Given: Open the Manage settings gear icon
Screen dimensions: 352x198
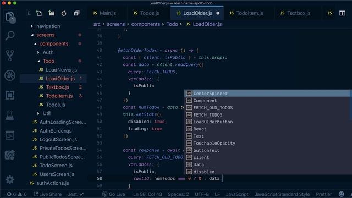Looking at the screenshot, I should pos(10,180).
